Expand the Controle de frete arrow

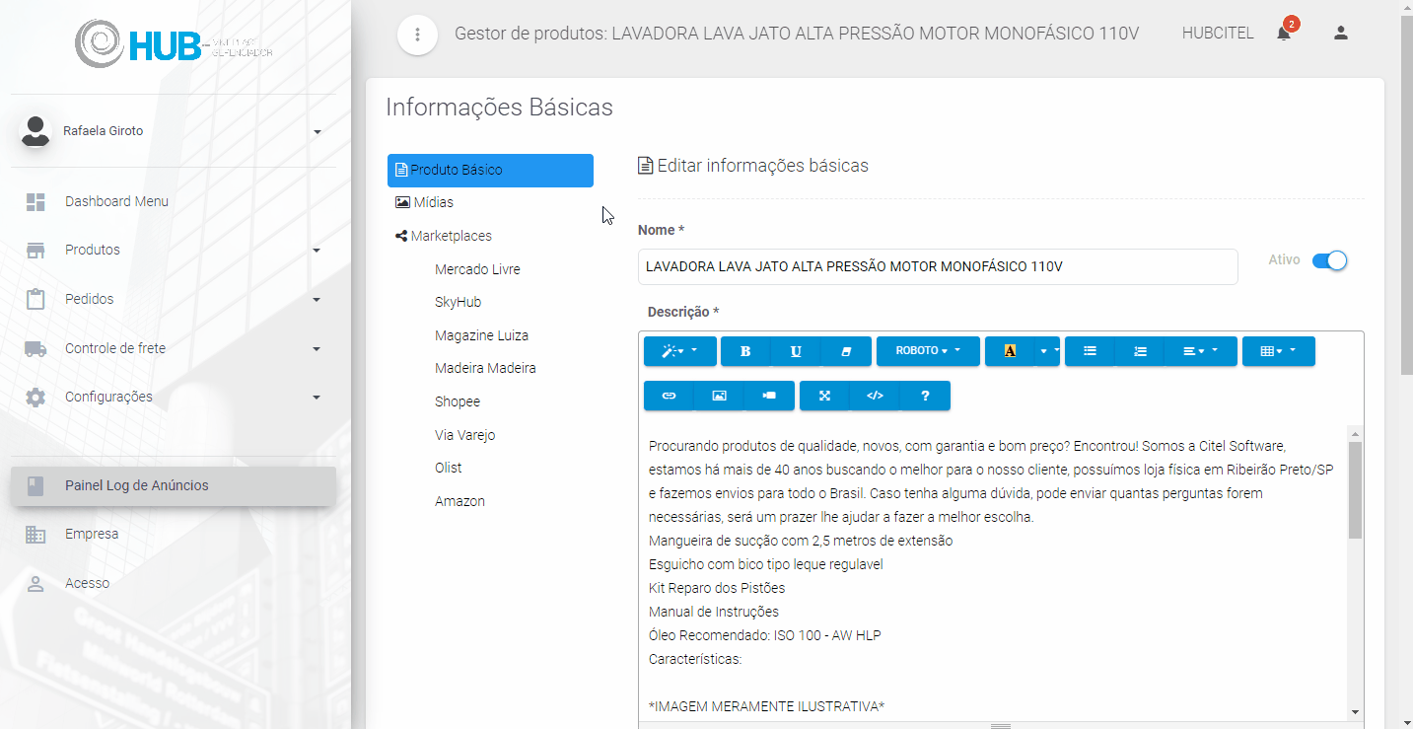[317, 349]
